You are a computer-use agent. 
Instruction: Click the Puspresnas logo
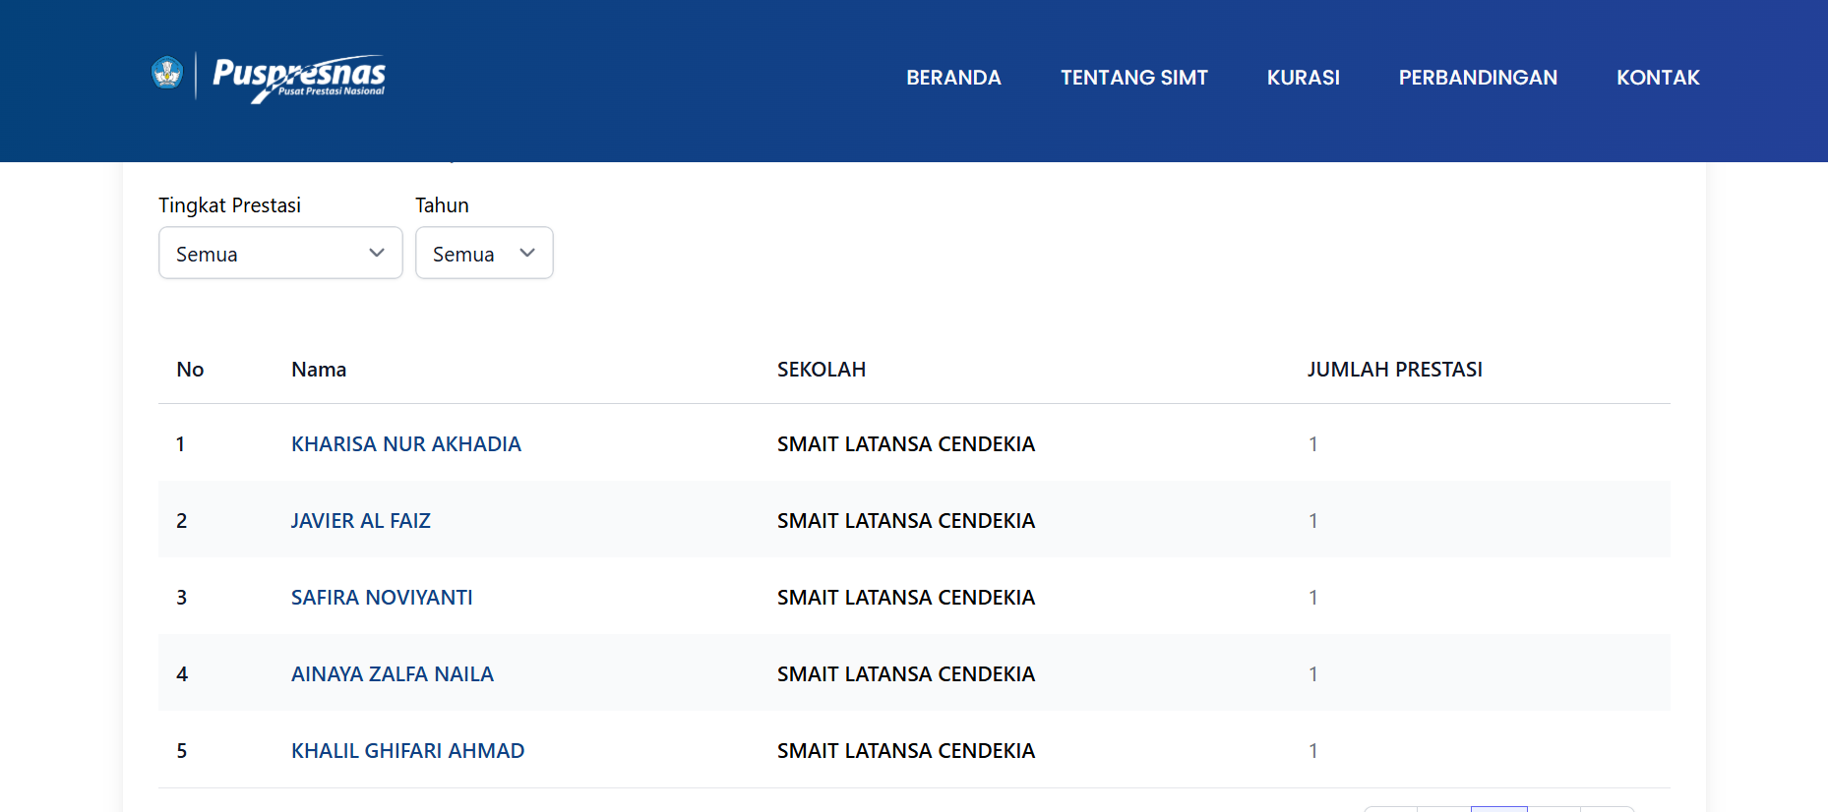pyautogui.click(x=298, y=77)
